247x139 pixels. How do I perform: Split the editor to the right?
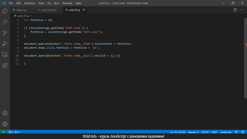pyautogui.click(x=235, y=10)
